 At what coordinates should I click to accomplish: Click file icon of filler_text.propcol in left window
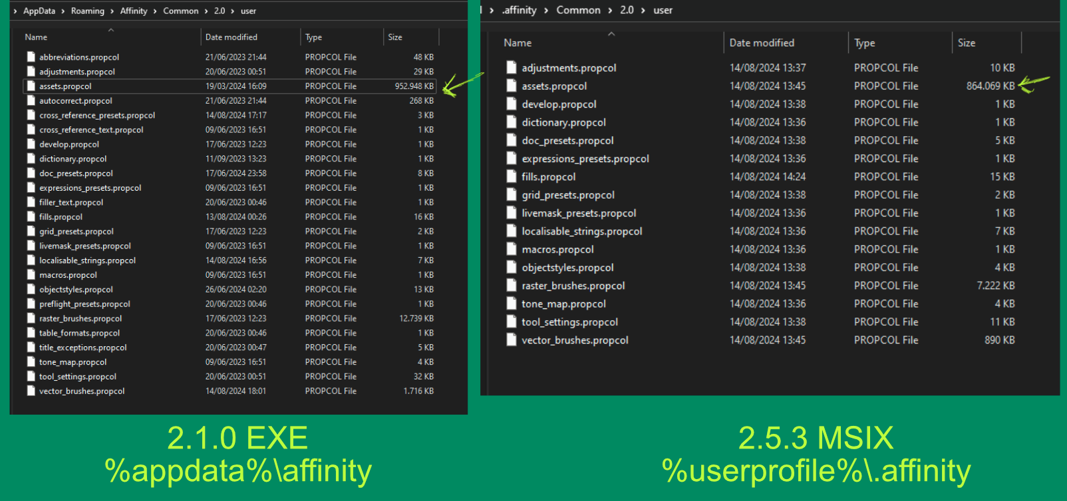(31, 202)
